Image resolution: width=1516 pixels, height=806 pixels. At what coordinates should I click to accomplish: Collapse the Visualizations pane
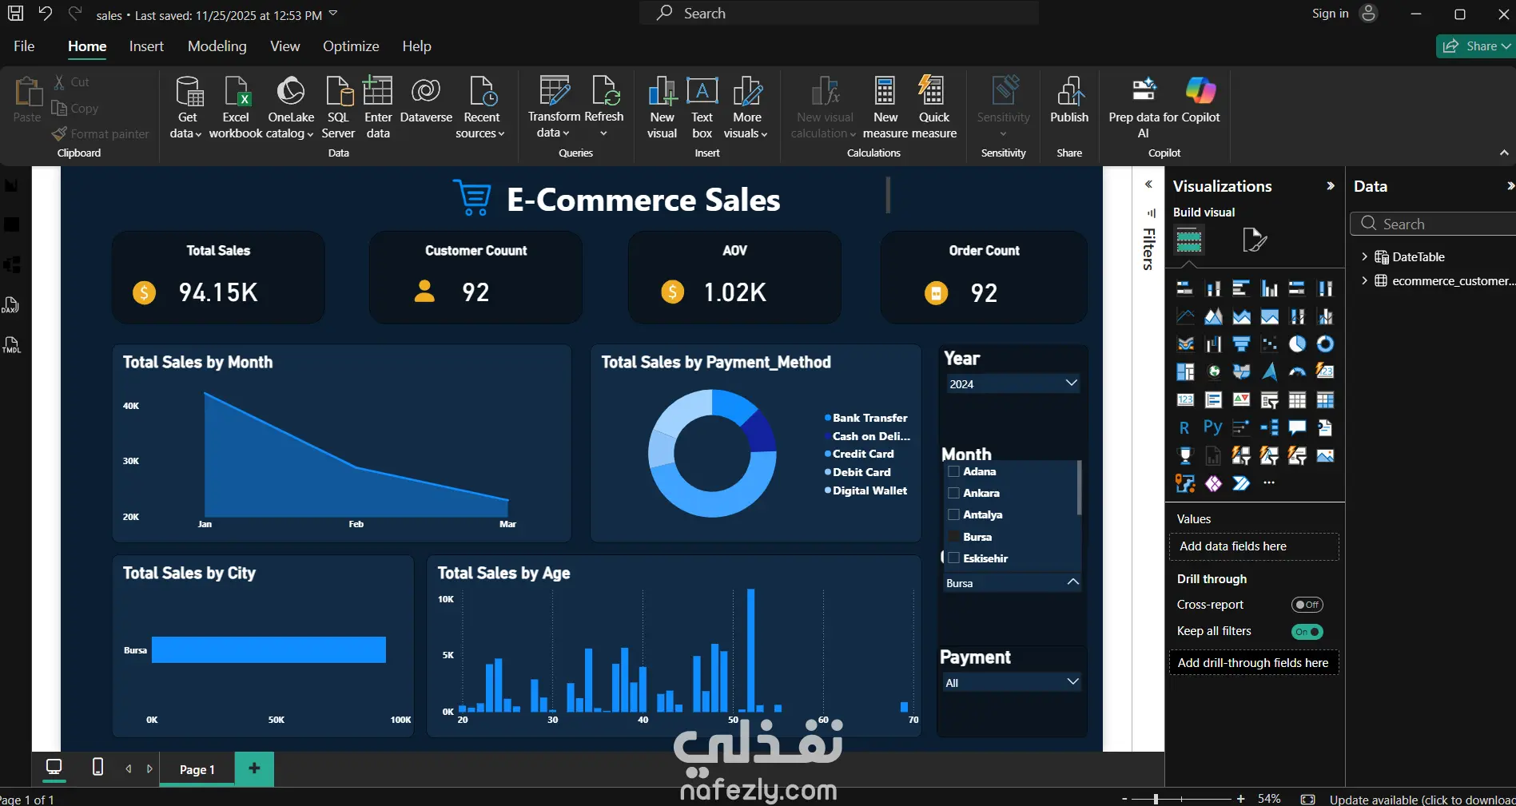[x=1331, y=186]
